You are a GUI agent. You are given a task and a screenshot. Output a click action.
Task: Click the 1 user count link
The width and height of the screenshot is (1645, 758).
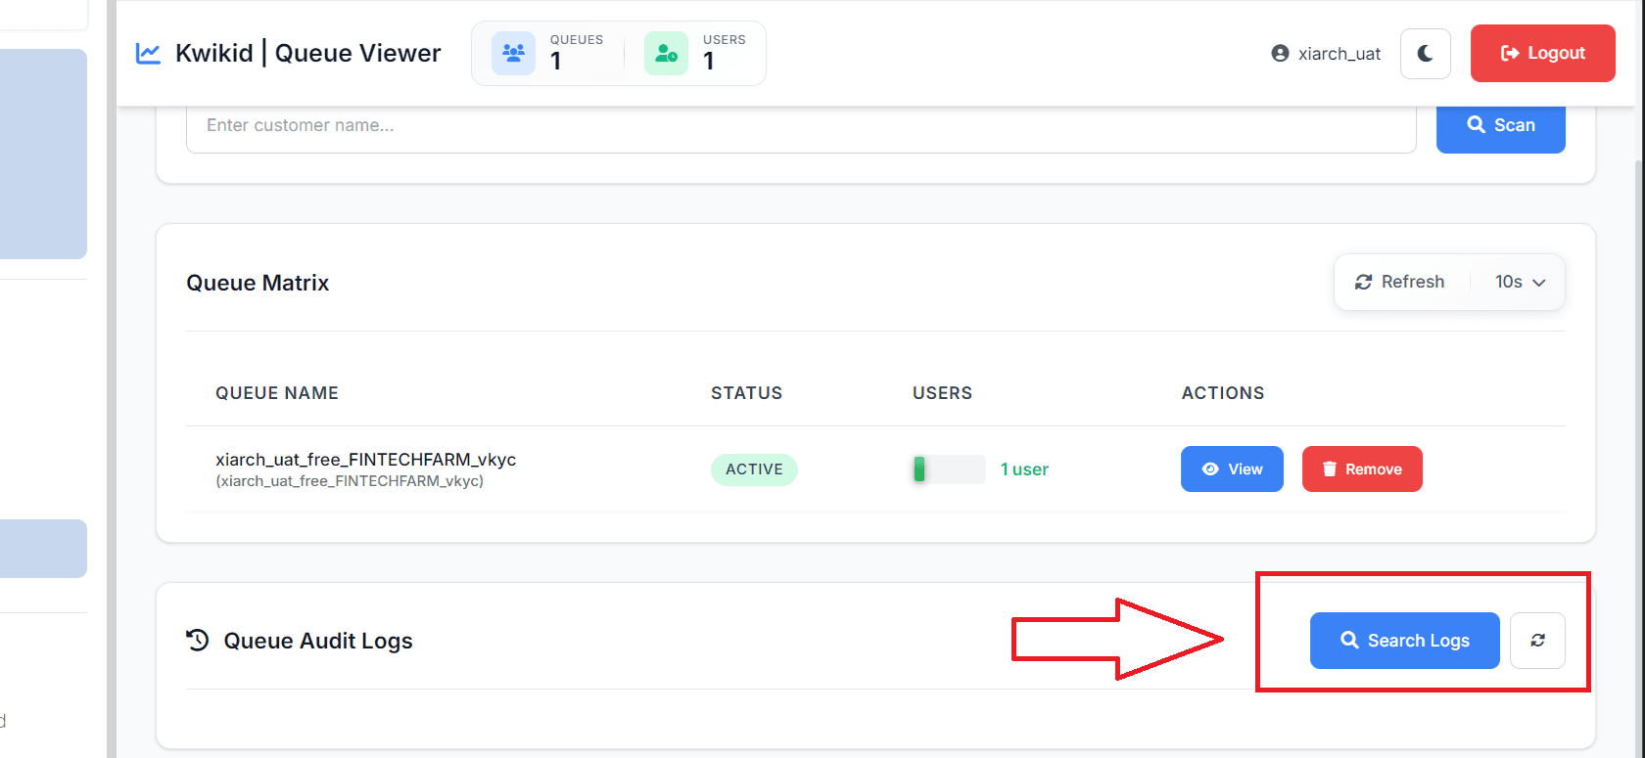1024,469
